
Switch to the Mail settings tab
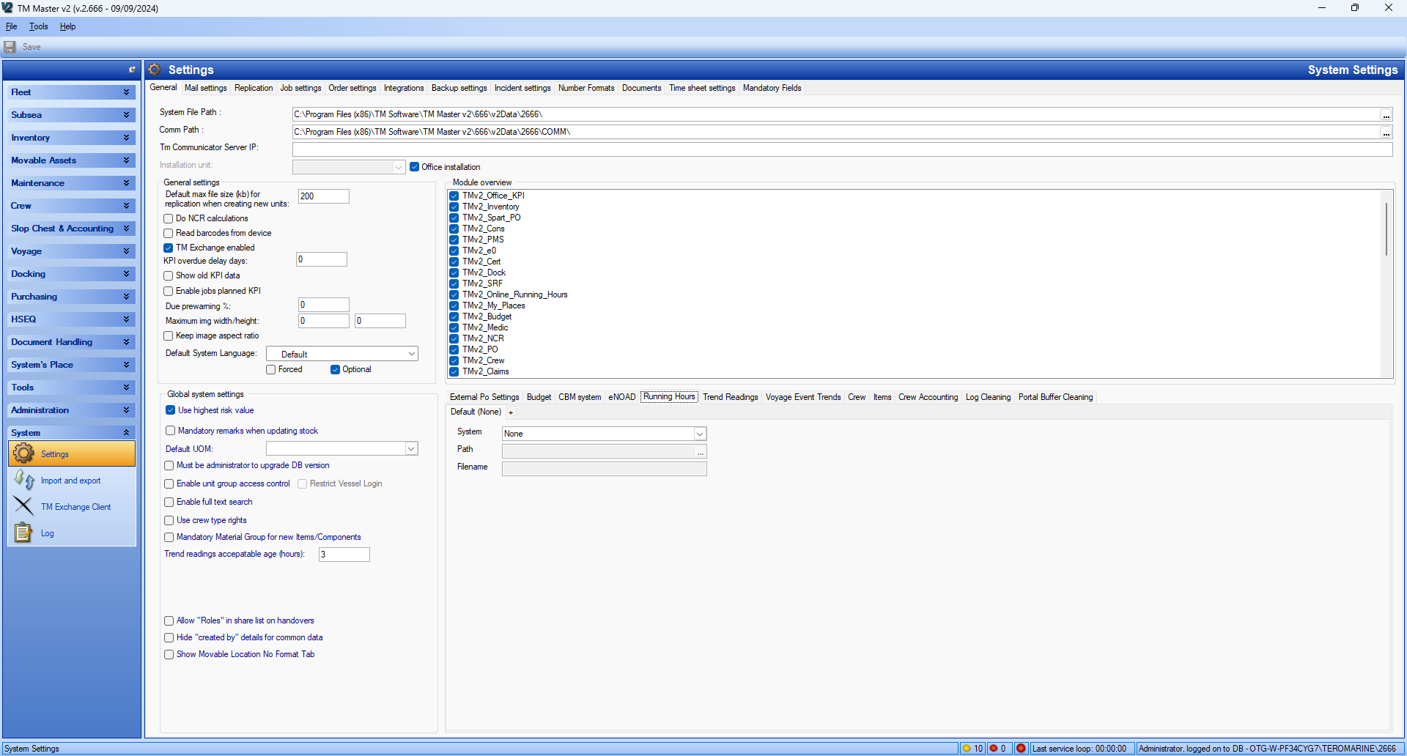pos(205,88)
